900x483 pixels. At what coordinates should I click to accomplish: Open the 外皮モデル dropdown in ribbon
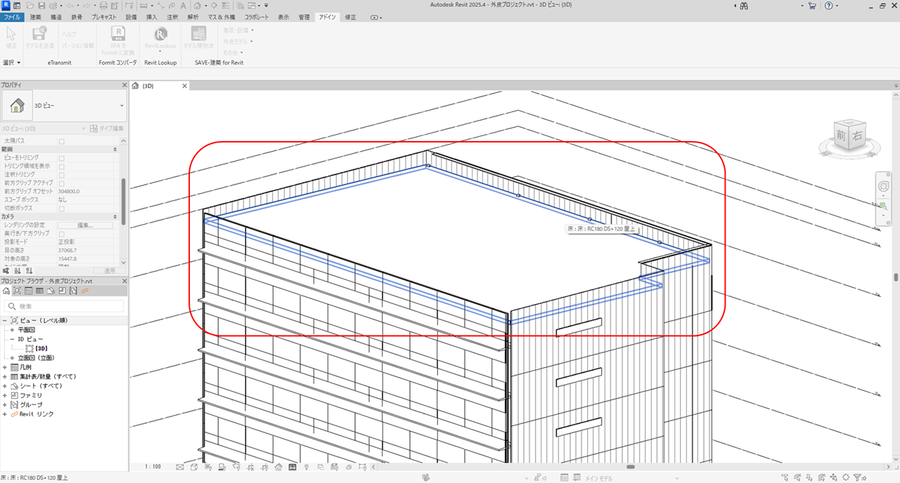point(238,41)
